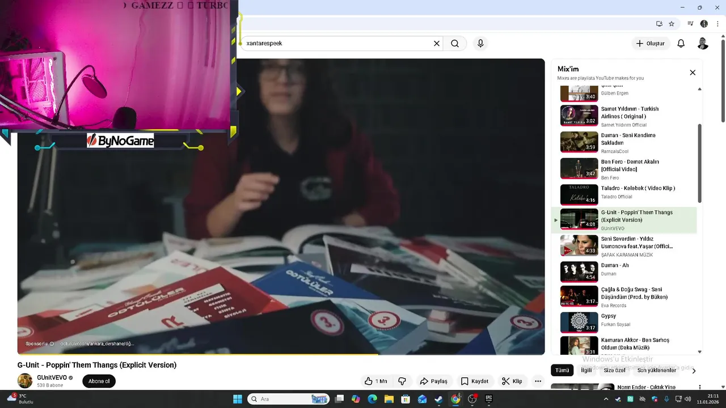Save video with Kaydet button
This screenshot has height=408, width=726.
coord(474,381)
